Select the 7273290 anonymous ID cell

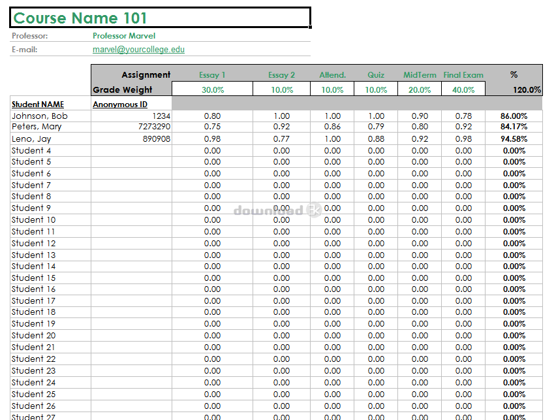[x=132, y=127]
